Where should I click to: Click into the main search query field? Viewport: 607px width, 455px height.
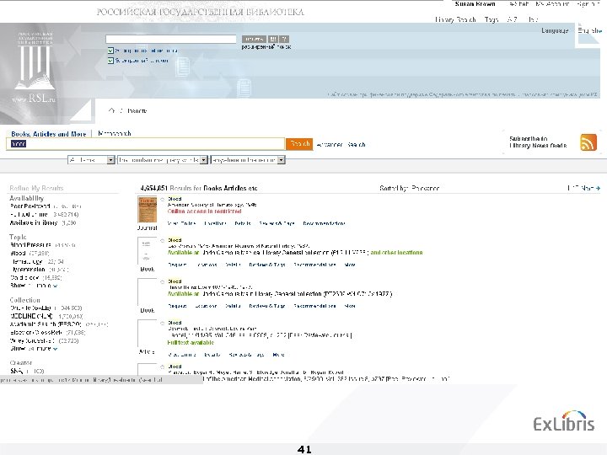point(146,144)
